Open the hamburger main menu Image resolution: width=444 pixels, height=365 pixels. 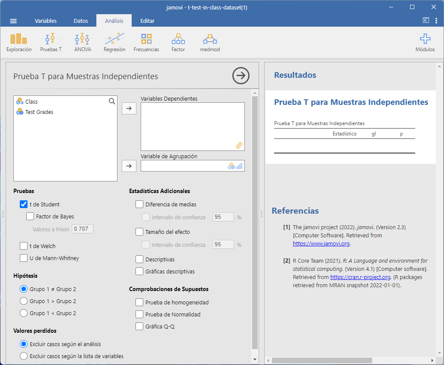click(13, 21)
